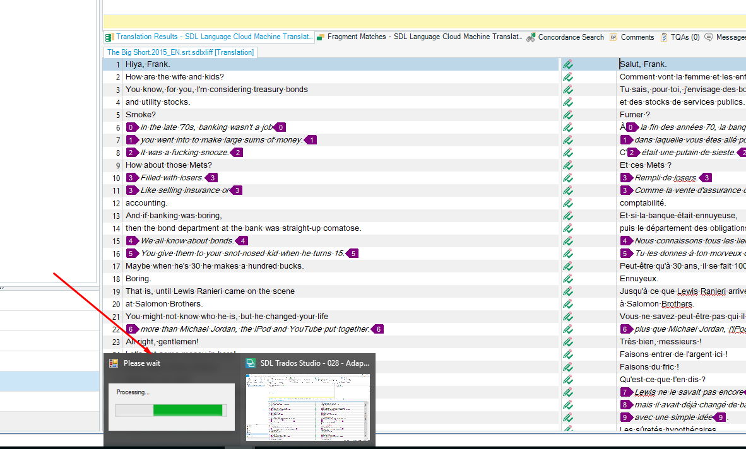Click the SDL Trados Studio icon in preview
This screenshot has width=746, height=449.
[x=251, y=363]
